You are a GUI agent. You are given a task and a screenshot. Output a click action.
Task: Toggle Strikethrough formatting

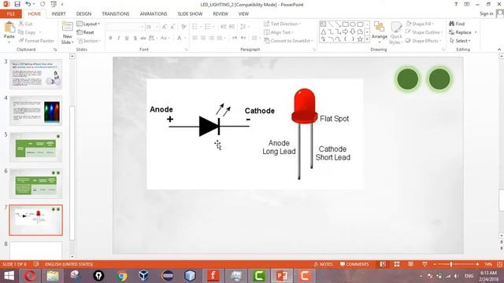pyautogui.click(x=143, y=38)
